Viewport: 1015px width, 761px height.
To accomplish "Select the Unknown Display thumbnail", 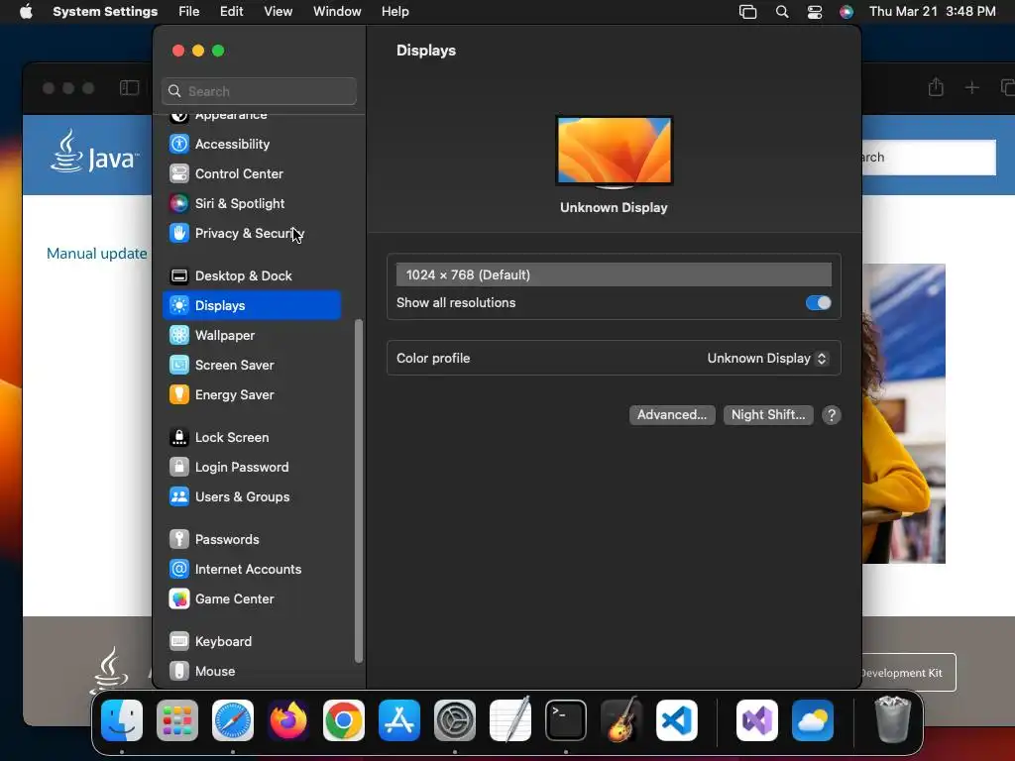I will tap(615, 152).
